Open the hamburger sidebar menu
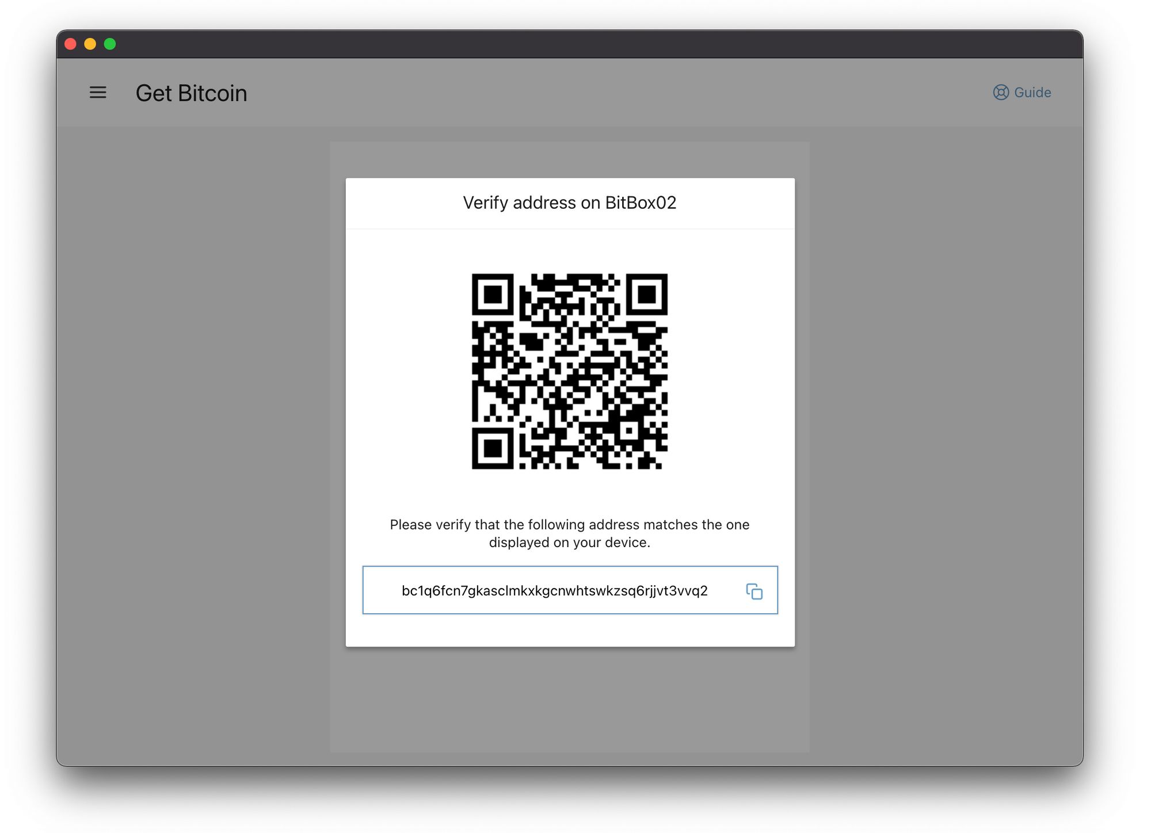The image size is (1151, 833). [98, 93]
